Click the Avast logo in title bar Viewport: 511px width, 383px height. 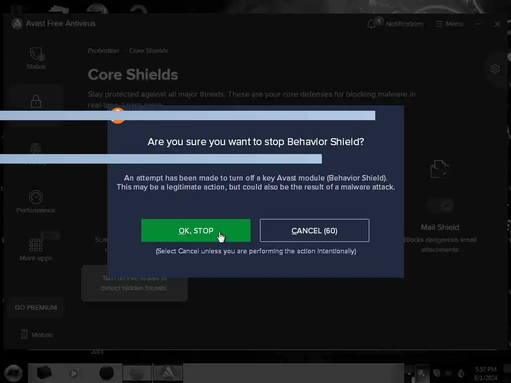click(x=17, y=23)
